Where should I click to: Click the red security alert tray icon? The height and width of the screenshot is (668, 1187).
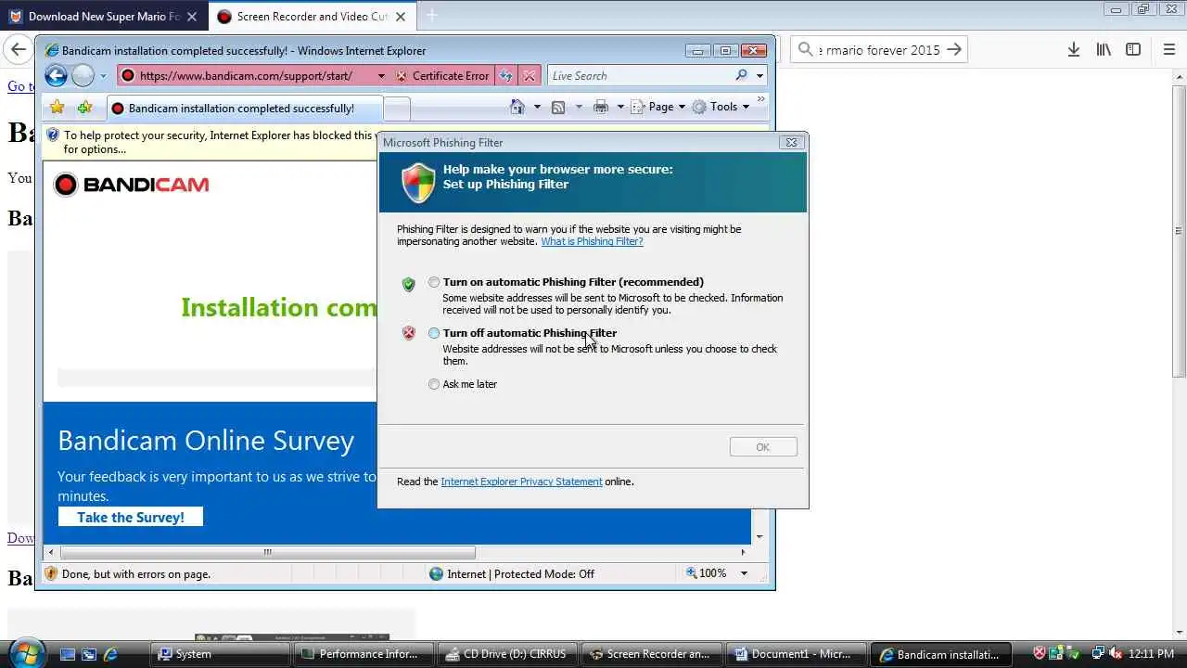point(1040,653)
